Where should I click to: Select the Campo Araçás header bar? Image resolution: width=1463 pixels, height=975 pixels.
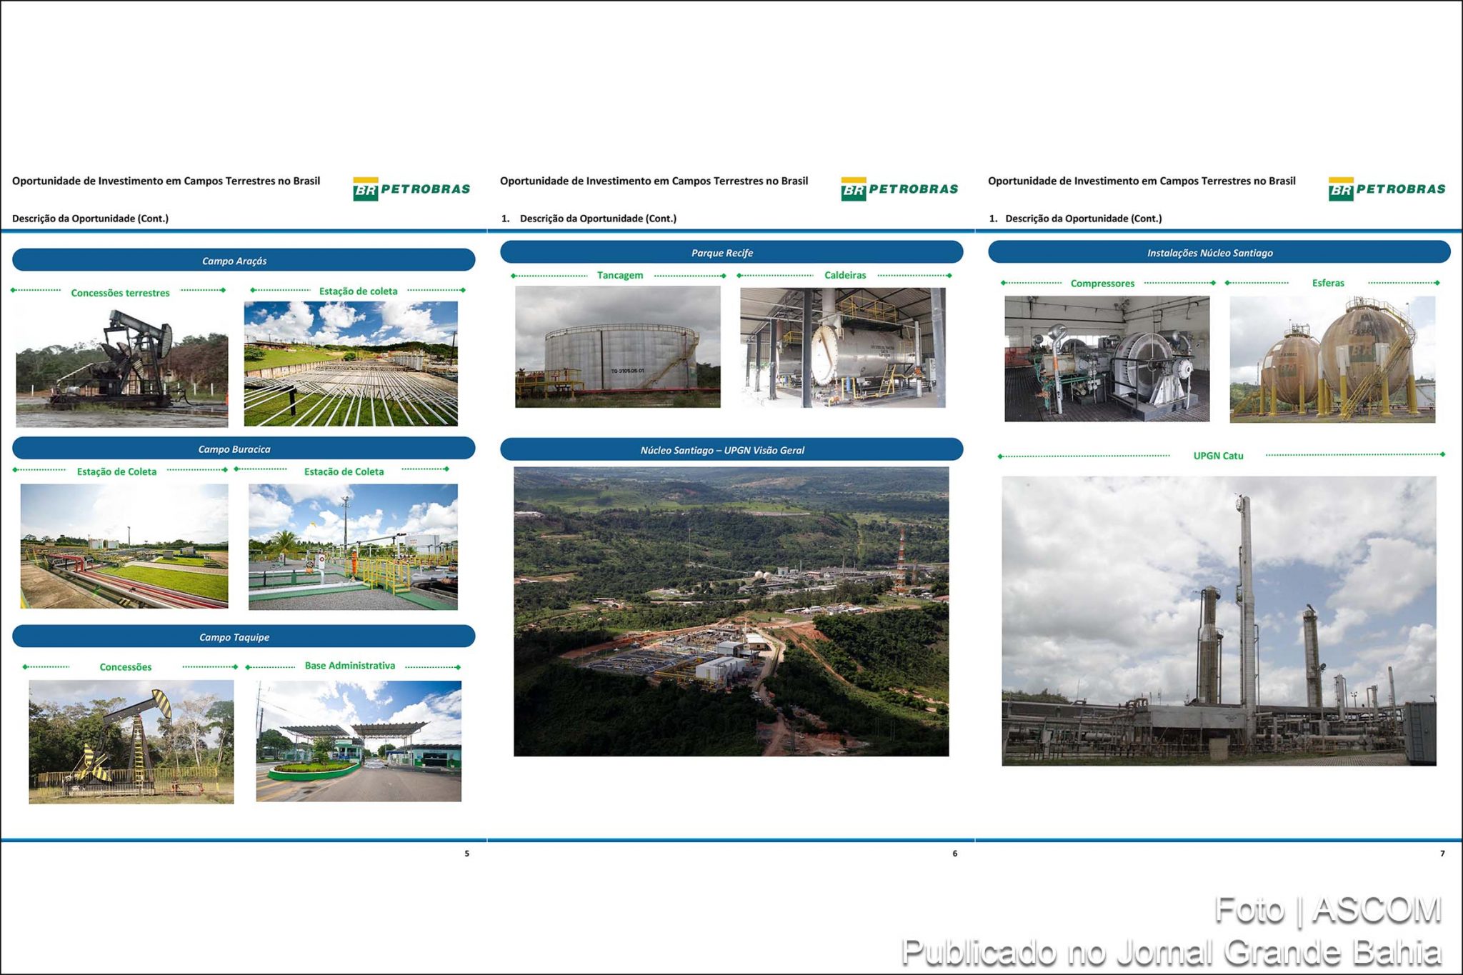pyautogui.click(x=244, y=260)
